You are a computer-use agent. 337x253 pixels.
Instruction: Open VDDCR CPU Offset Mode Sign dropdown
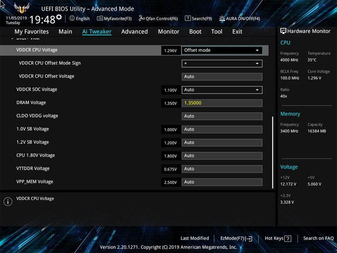pos(222,63)
